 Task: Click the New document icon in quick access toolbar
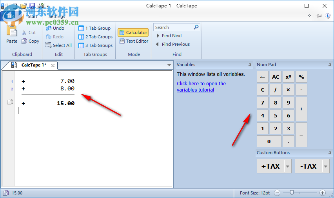[x=15, y=5]
